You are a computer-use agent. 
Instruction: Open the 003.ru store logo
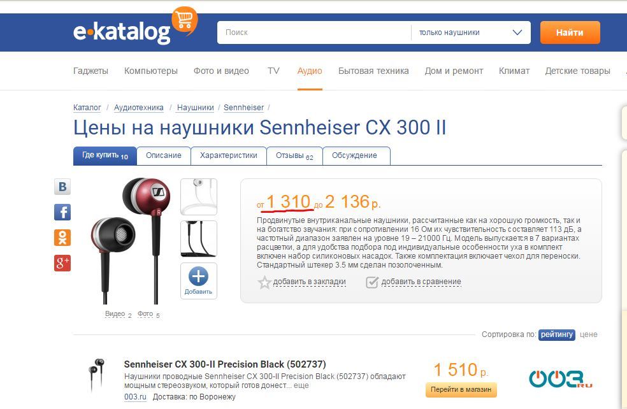click(561, 378)
